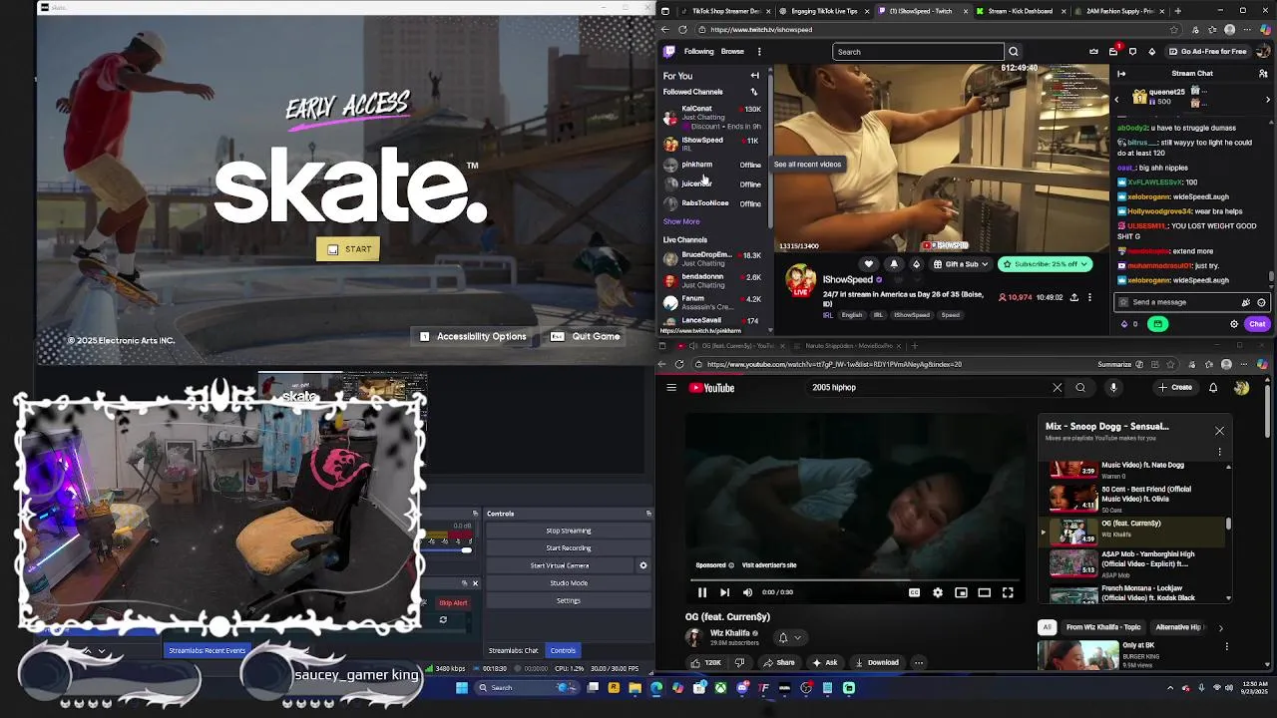Open Twitch whispers speech bubble icon
The height and width of the screenshot is (718, 1277).
pyautogui.click(x=1132, y=51)
